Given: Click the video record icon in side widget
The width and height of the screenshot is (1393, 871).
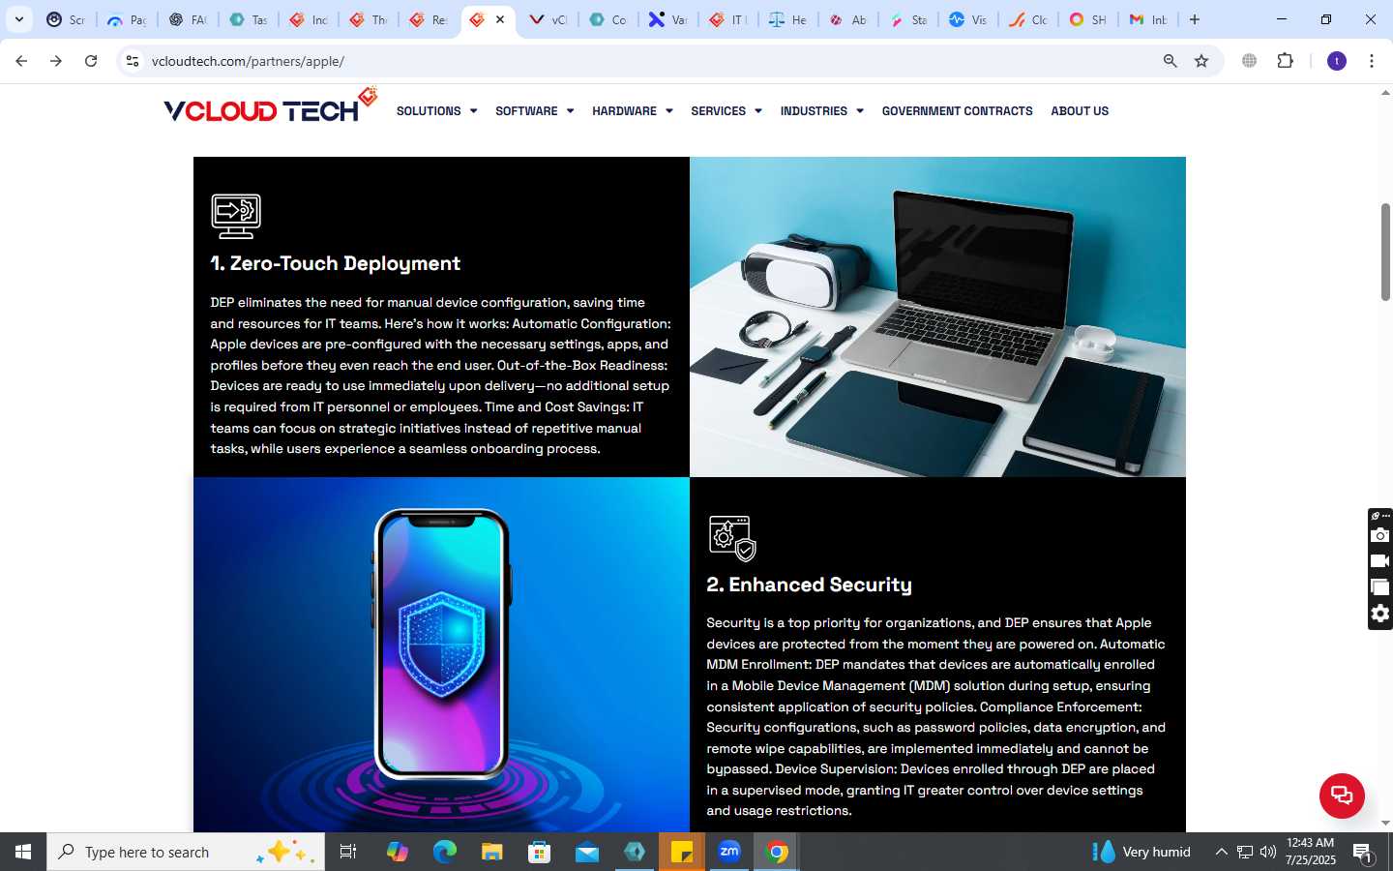Looking at the screenshot, I should pos(1380,561).
